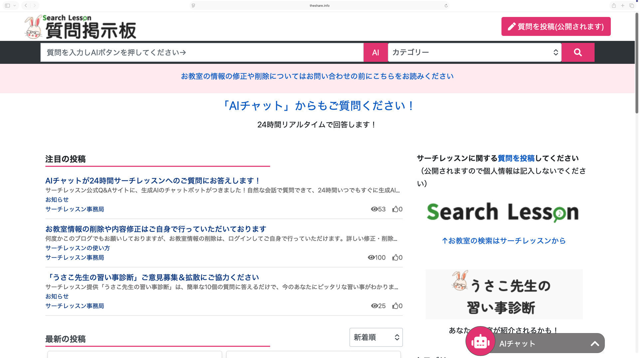This screenshot has height=358, width=639.
Task: Open sidebar dropdown chevron in Safari toolbar
Action: pyautogui.click(x=15, y=6)
